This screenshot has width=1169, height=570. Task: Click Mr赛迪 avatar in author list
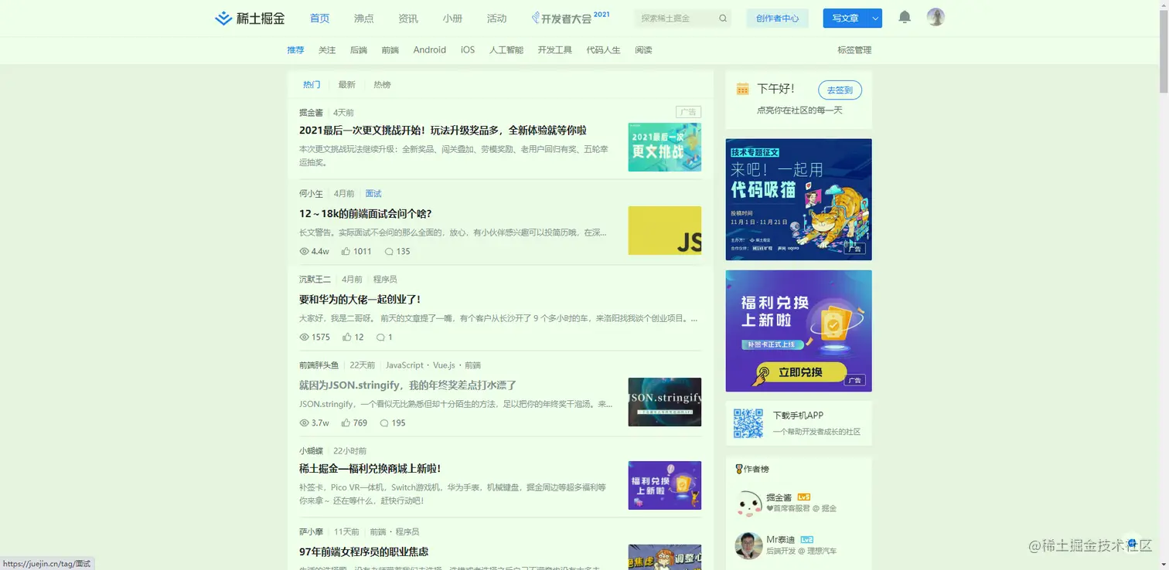(748, 545)
